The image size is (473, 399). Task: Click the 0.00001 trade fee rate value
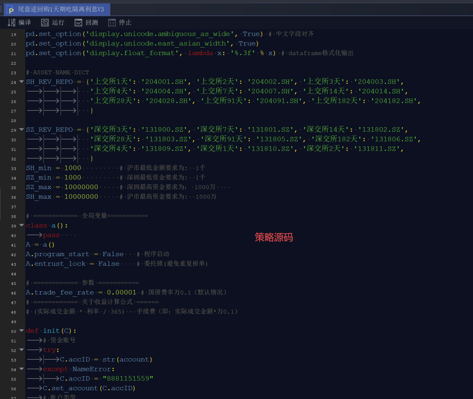click(121, 293)
